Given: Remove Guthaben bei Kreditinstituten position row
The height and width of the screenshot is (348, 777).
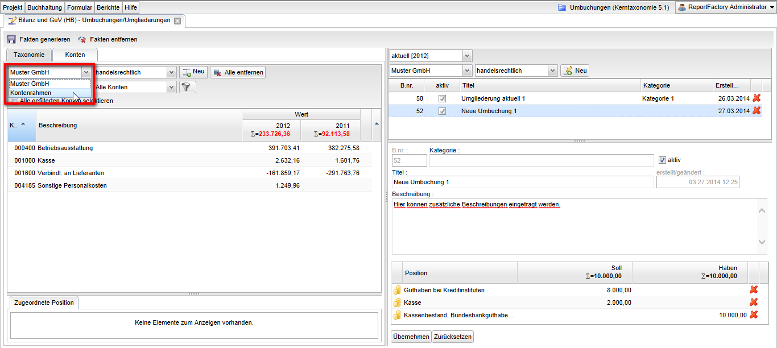Looking at the screenshot, I should (x=754, y=290).
